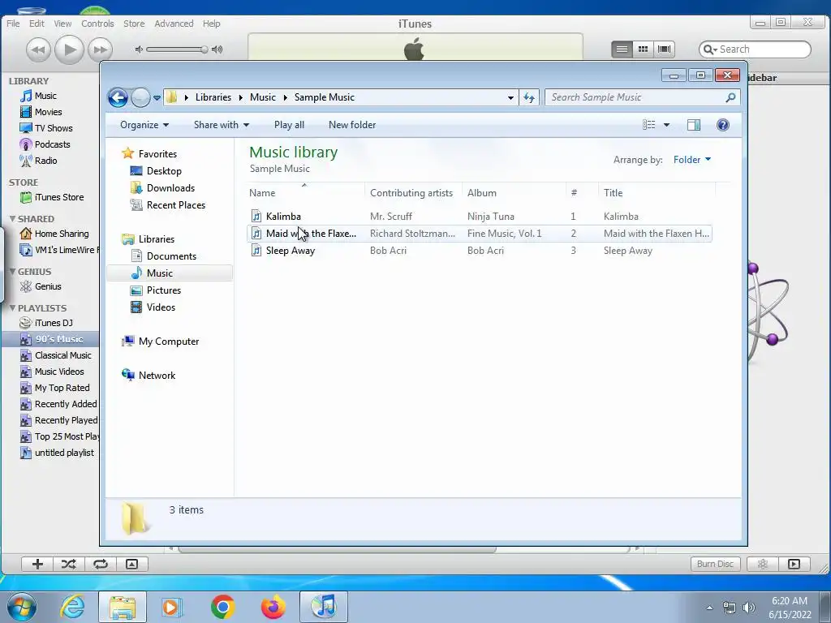Select the My Top Rated playlist
Image resolution: width=831 pixels, height=623 pixels.
coord(62,388)
